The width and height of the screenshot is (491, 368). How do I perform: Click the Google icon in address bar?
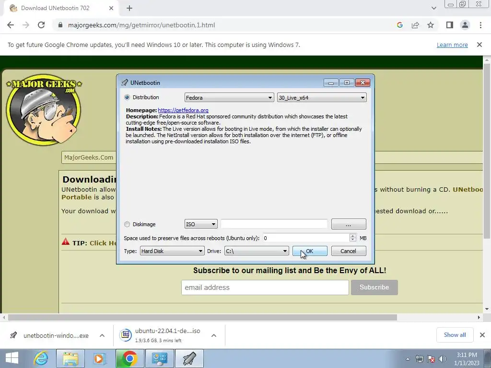pos(399,25)
